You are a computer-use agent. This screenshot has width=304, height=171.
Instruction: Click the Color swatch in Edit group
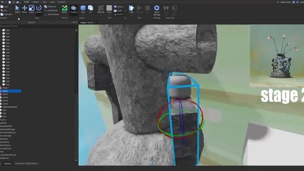109,8
